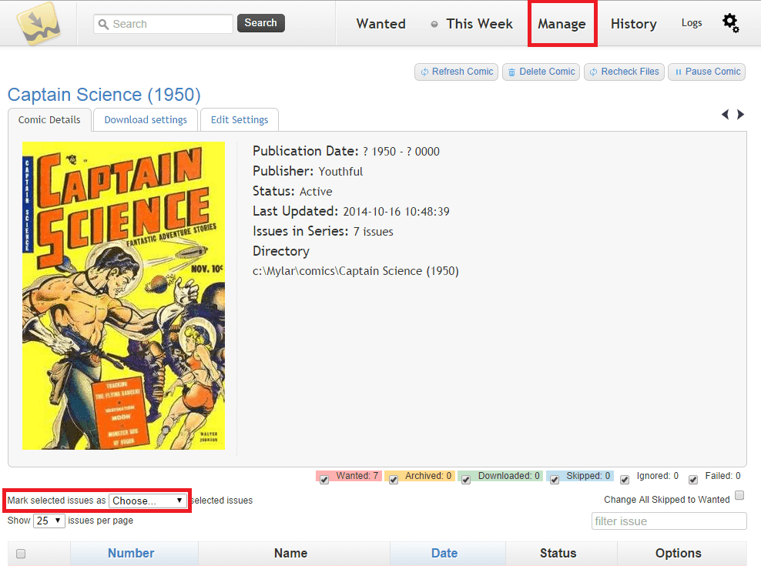Go to previous comic with left arrow

pyautogui.click(x=725, y=115)
